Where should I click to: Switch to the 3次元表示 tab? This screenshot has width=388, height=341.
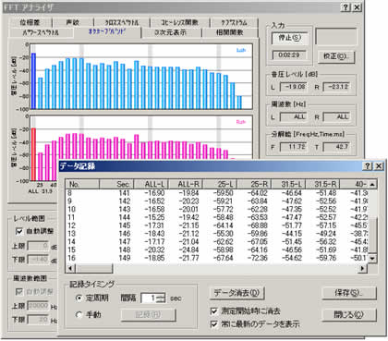tap(170, 32)
